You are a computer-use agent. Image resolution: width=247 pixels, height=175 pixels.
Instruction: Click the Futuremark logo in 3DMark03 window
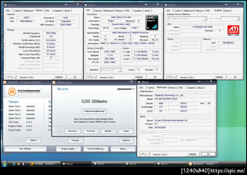point(24,92)
